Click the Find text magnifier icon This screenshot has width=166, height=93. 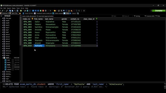pos(64,11)
